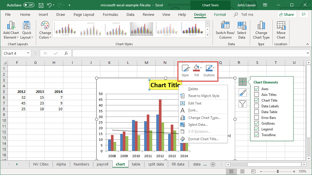This screenshot has height=175, width=312.
Task: Click the Move Chart icon
Action: pyautogui.click(x=281, y=25)
